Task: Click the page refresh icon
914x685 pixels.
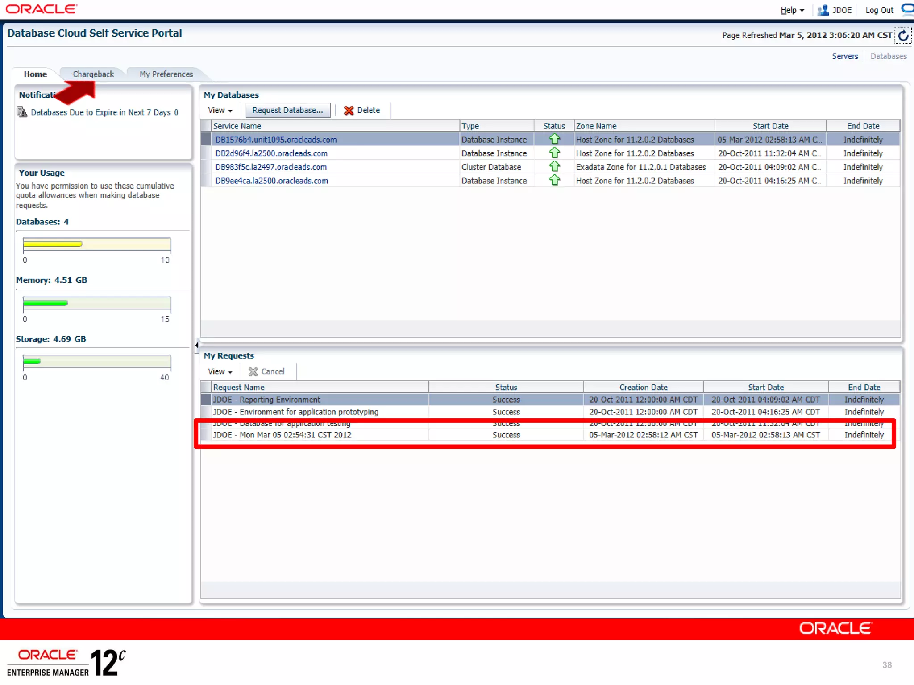Action: [903, 36]
